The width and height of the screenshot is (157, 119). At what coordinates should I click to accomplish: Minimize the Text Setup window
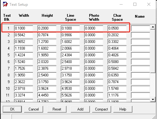(121, 4)
